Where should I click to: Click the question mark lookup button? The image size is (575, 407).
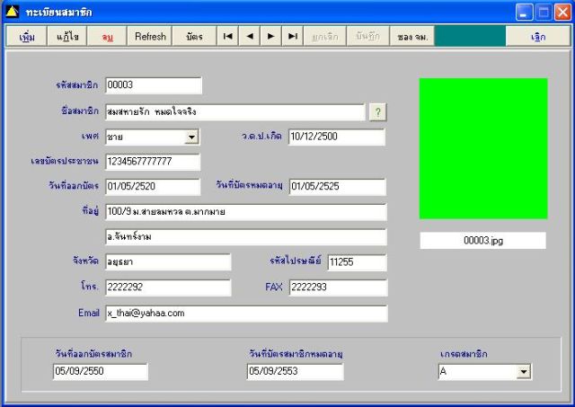click(377, 111)
